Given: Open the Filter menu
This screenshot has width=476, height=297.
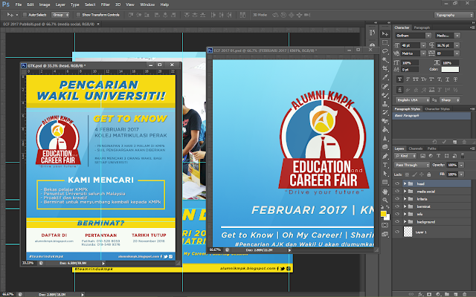Looking at the screenshot, I should click(x=106, y=4).
